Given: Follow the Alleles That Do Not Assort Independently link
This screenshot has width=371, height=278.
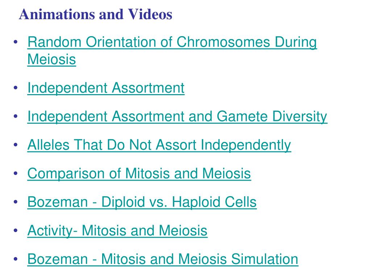Looking at the screenshot, I should [x=159, y=145].
